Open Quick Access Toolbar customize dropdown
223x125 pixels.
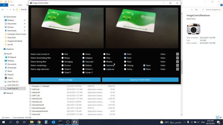click(x=11, y=2)
